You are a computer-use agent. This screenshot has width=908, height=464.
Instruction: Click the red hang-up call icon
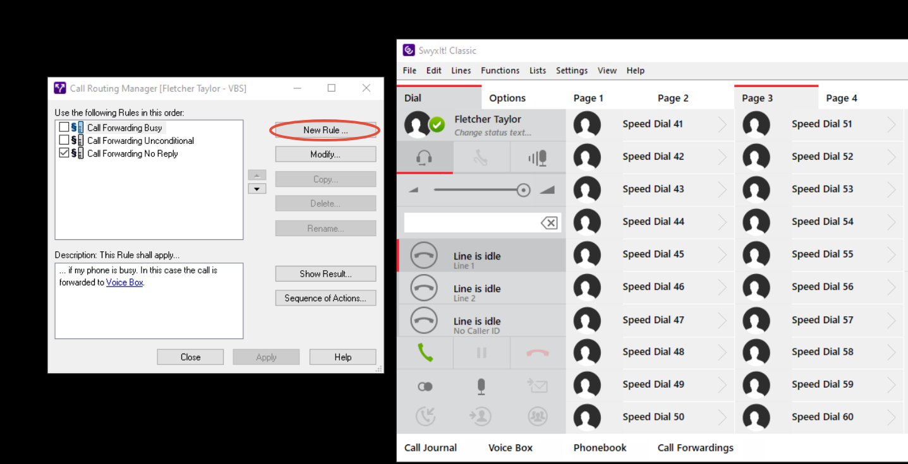tap(538, 353)
